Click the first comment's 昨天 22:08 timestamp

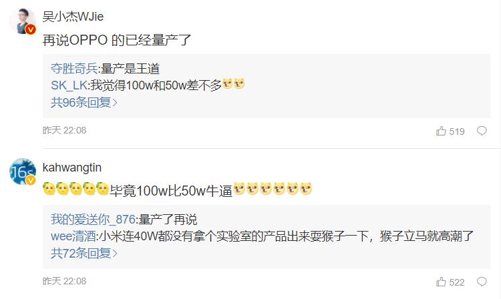coord(64,130)
